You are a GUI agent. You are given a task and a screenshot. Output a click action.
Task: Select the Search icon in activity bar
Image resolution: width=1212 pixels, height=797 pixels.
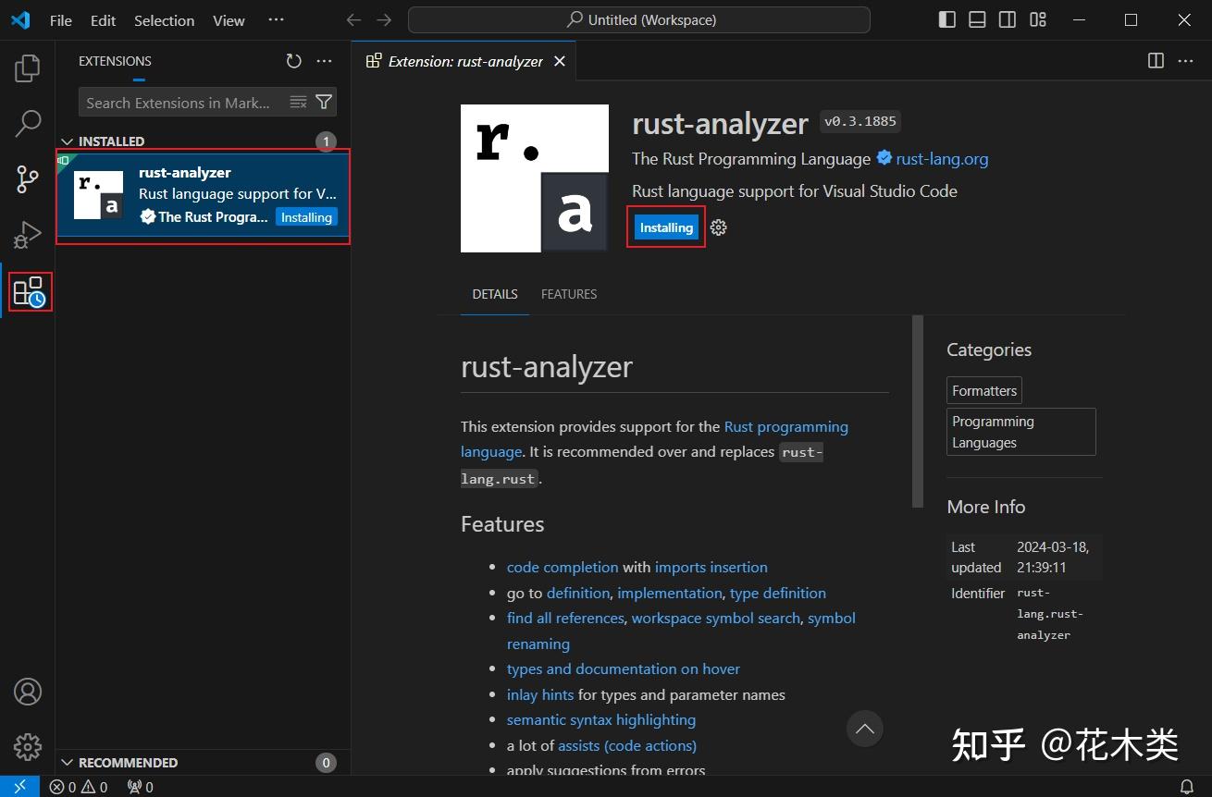pyautogui.click(x=27, y=122)
